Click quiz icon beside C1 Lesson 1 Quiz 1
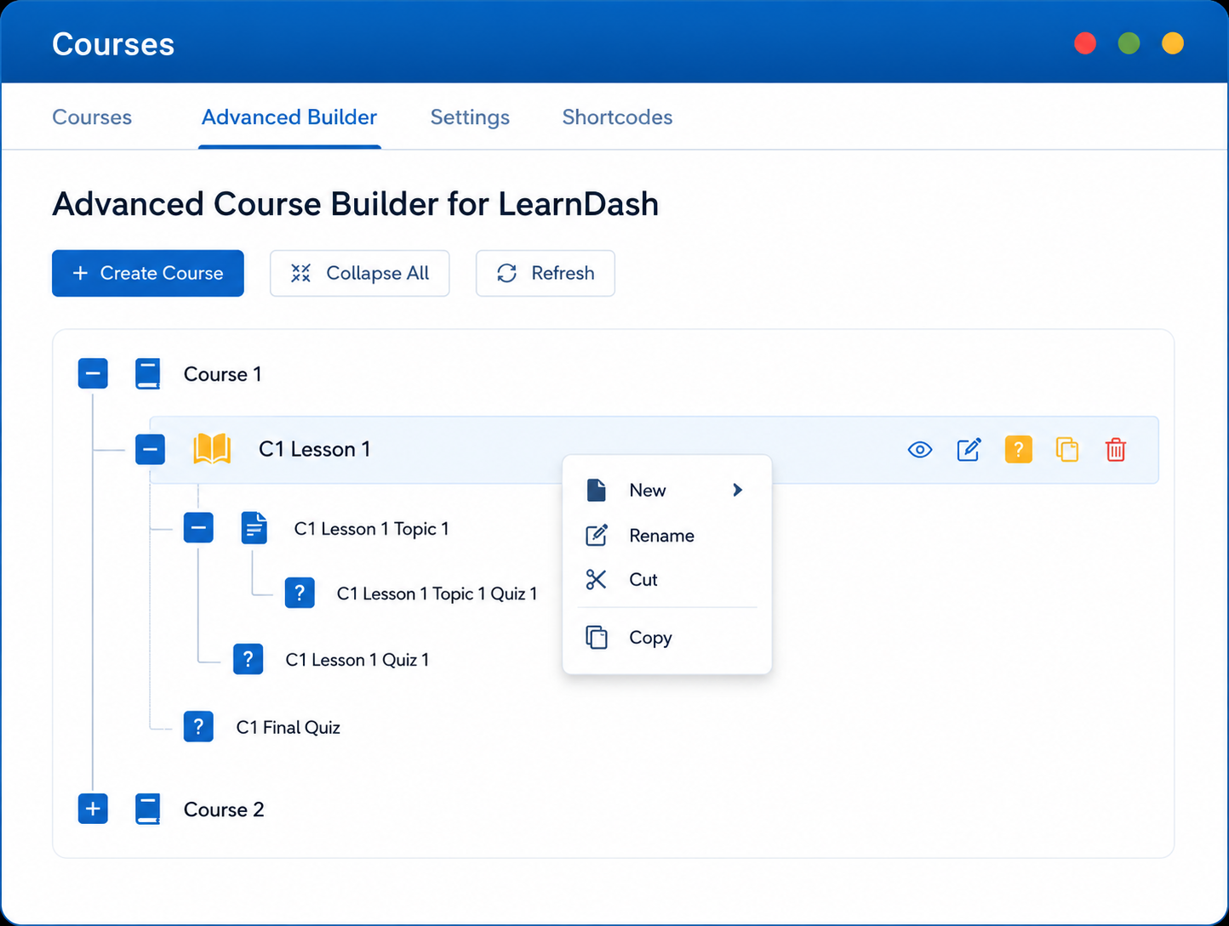Screen dimensions: 1229x926 248,659
